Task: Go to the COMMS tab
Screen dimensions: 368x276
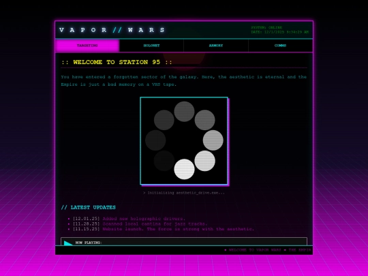Action: (x=281, y=46)
